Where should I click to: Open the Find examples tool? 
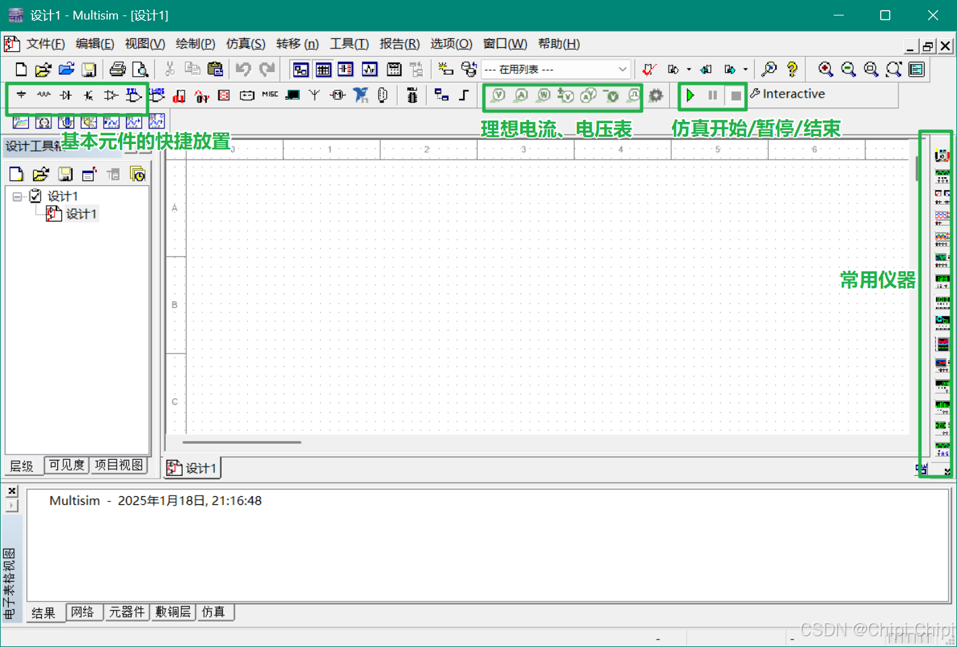(x=769, y=69)
